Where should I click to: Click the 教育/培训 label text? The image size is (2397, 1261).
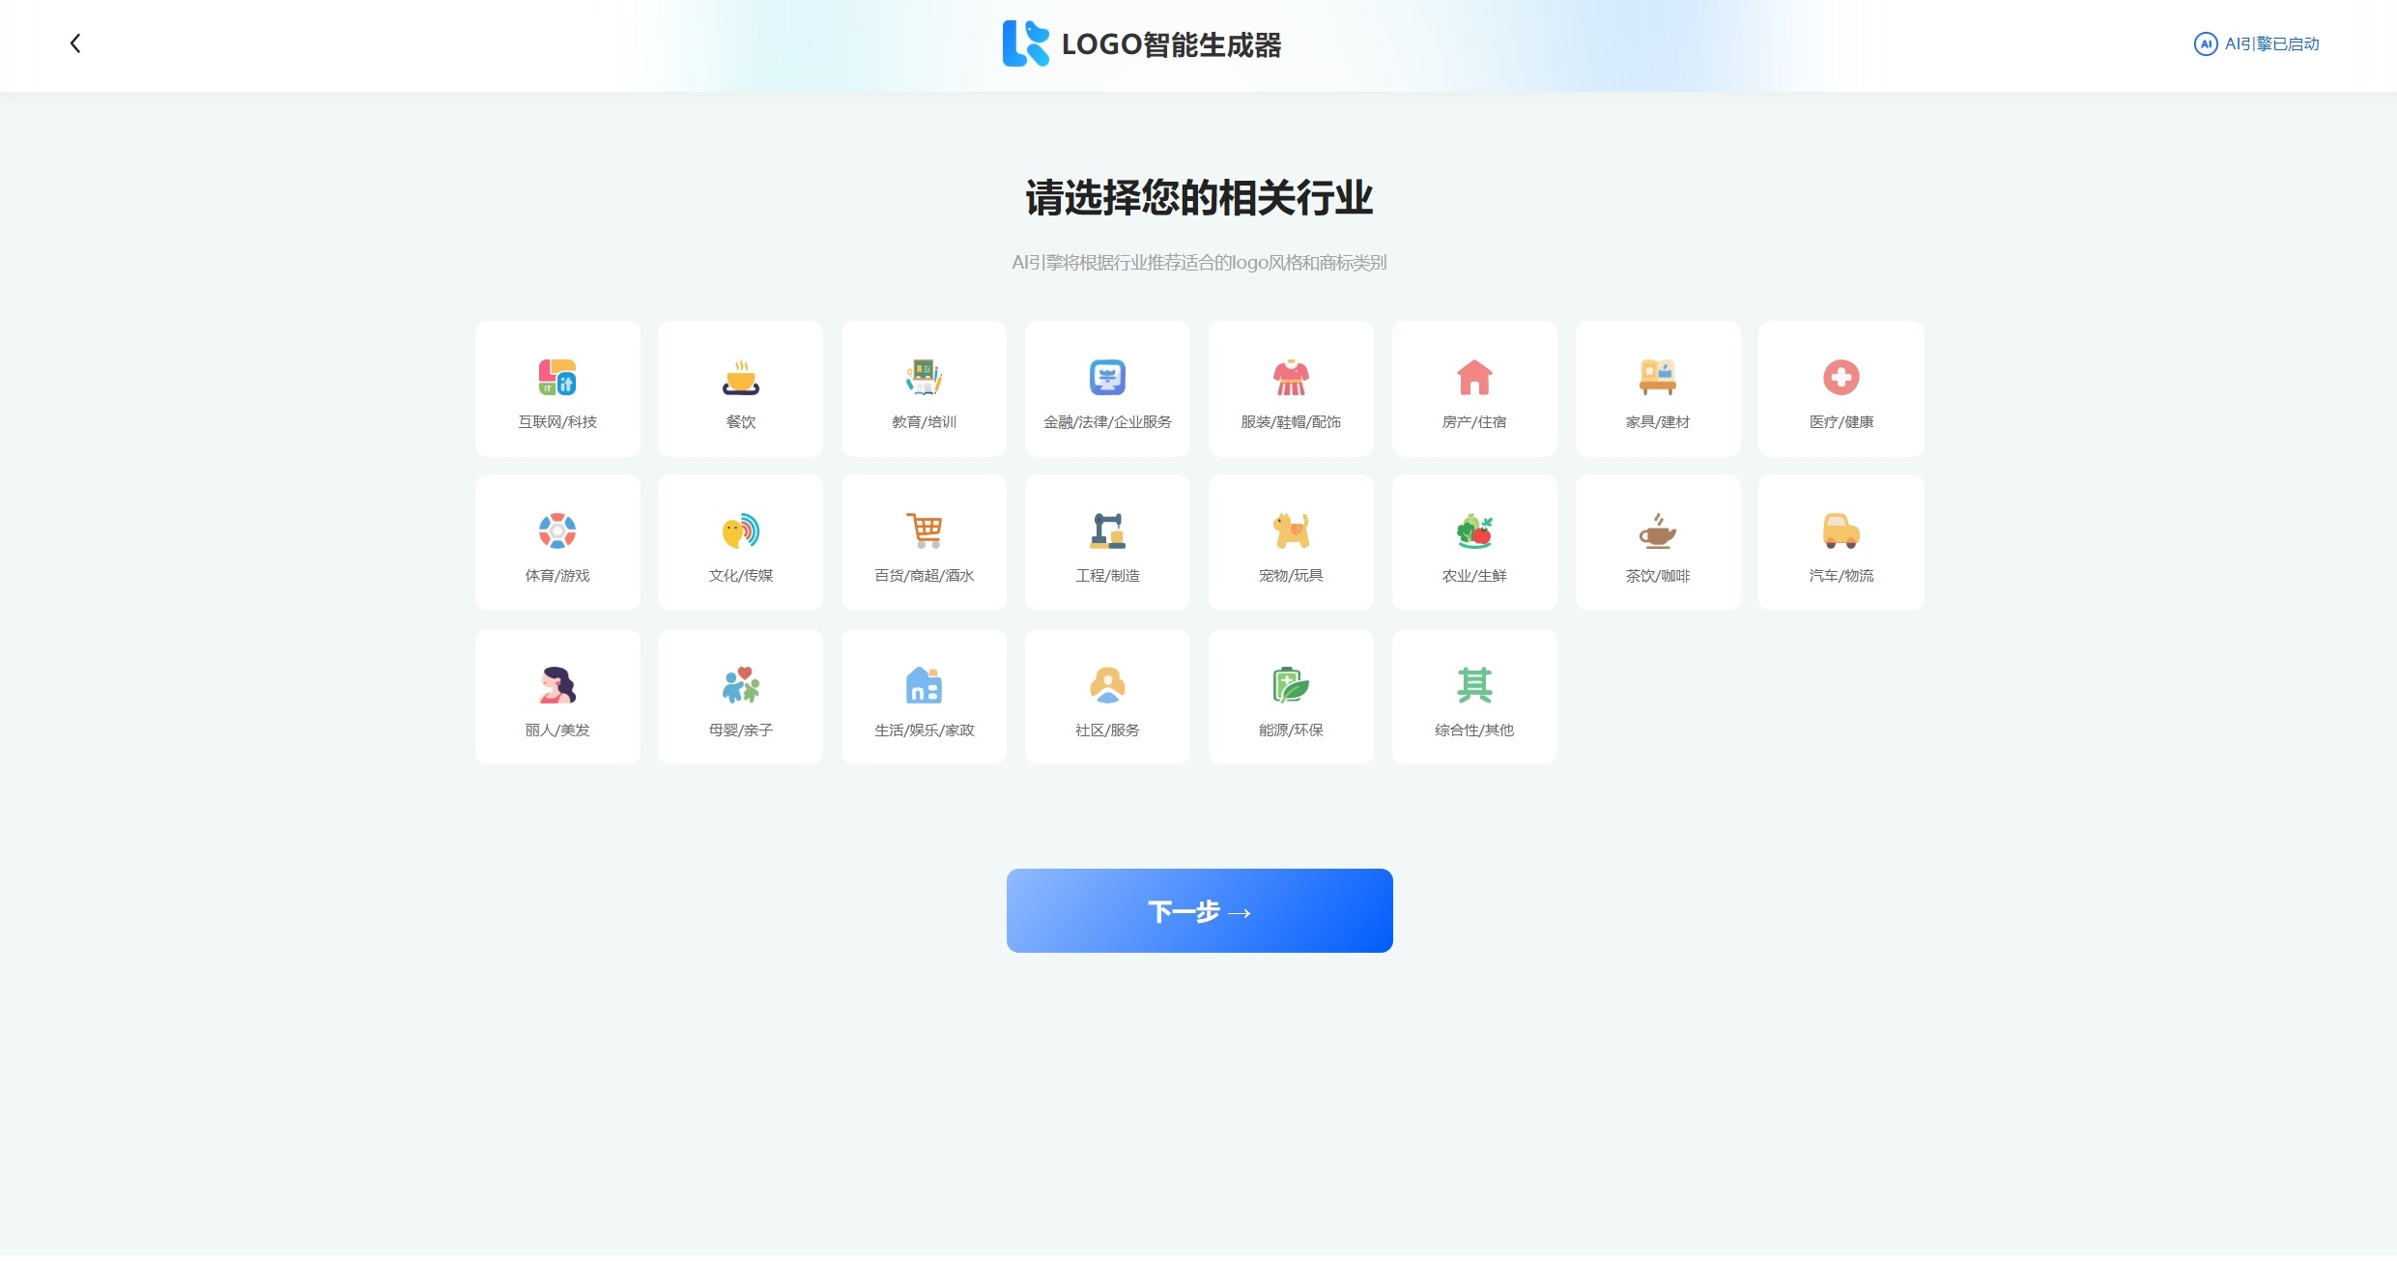coord(924,421)
